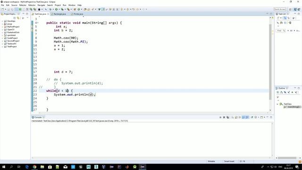Click Link with Editor icon in Project Explorer

(x=18, y=18)
